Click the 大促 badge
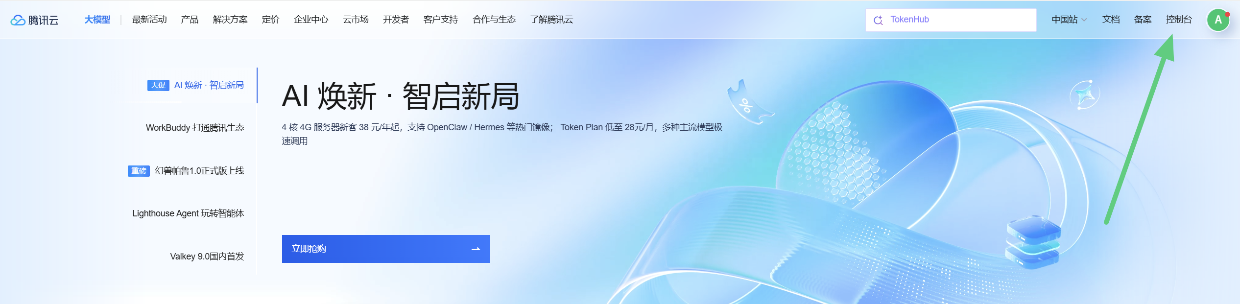The height and width of the screenshot is (304, 1240). point(158,85)
